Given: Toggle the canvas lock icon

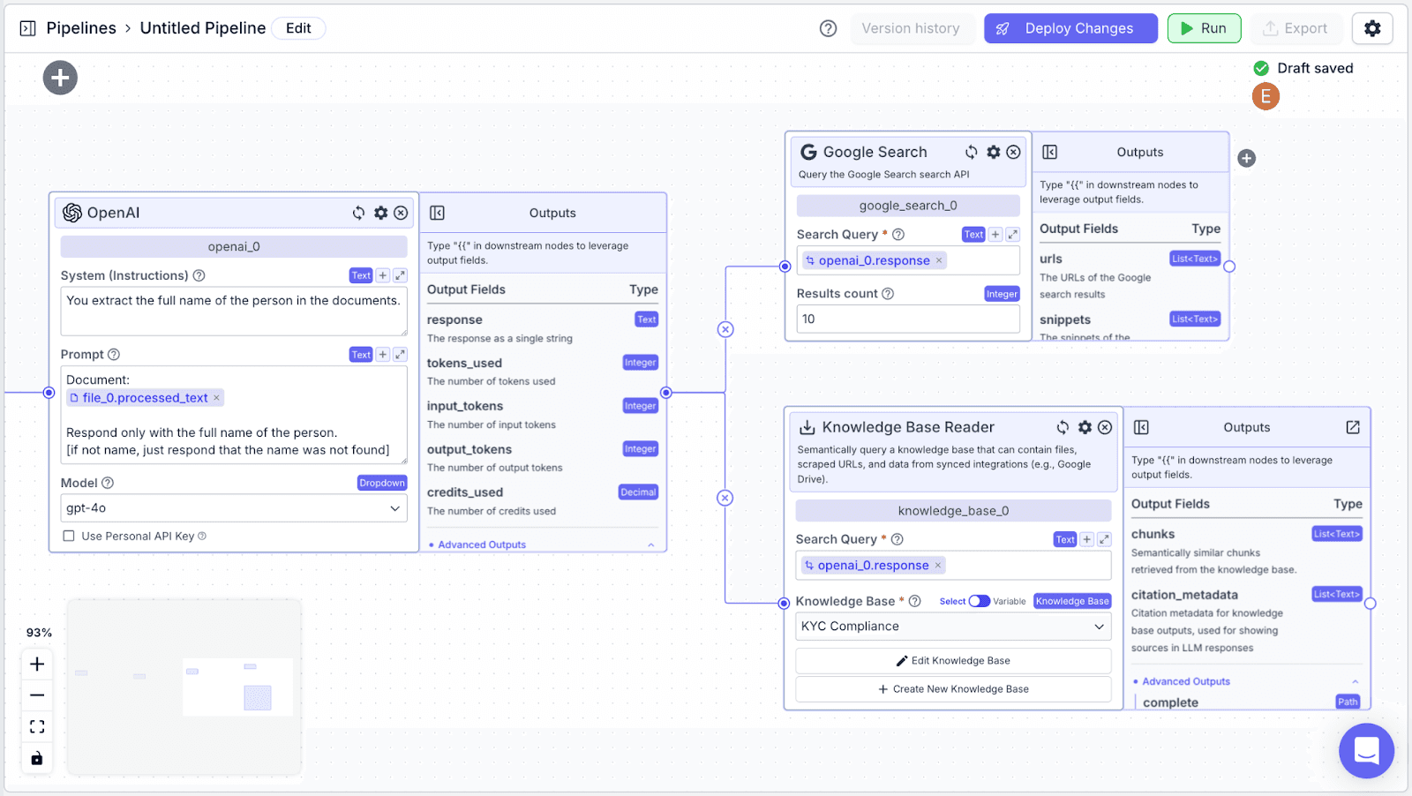Looking at the screenshot, I should 37,758.
